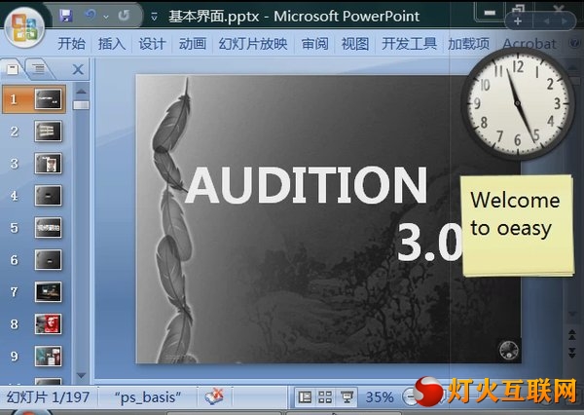Select slide 5 thumbnail
The image size is (584, 415).
pos(48,227)
